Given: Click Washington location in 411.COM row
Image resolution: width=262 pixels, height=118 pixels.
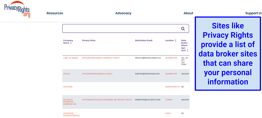Looking at the screenshot, I should click(x=171, y=74).
